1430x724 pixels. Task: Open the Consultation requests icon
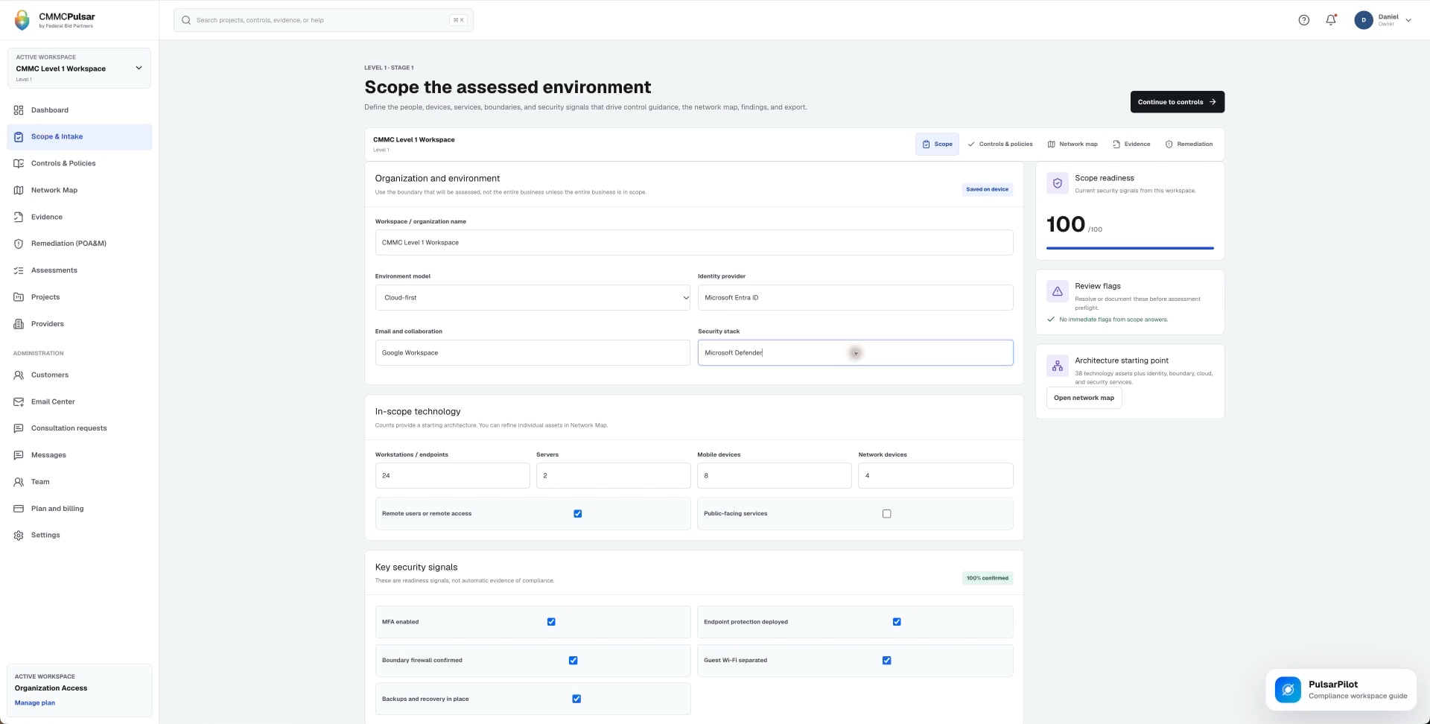click(19, 428)
